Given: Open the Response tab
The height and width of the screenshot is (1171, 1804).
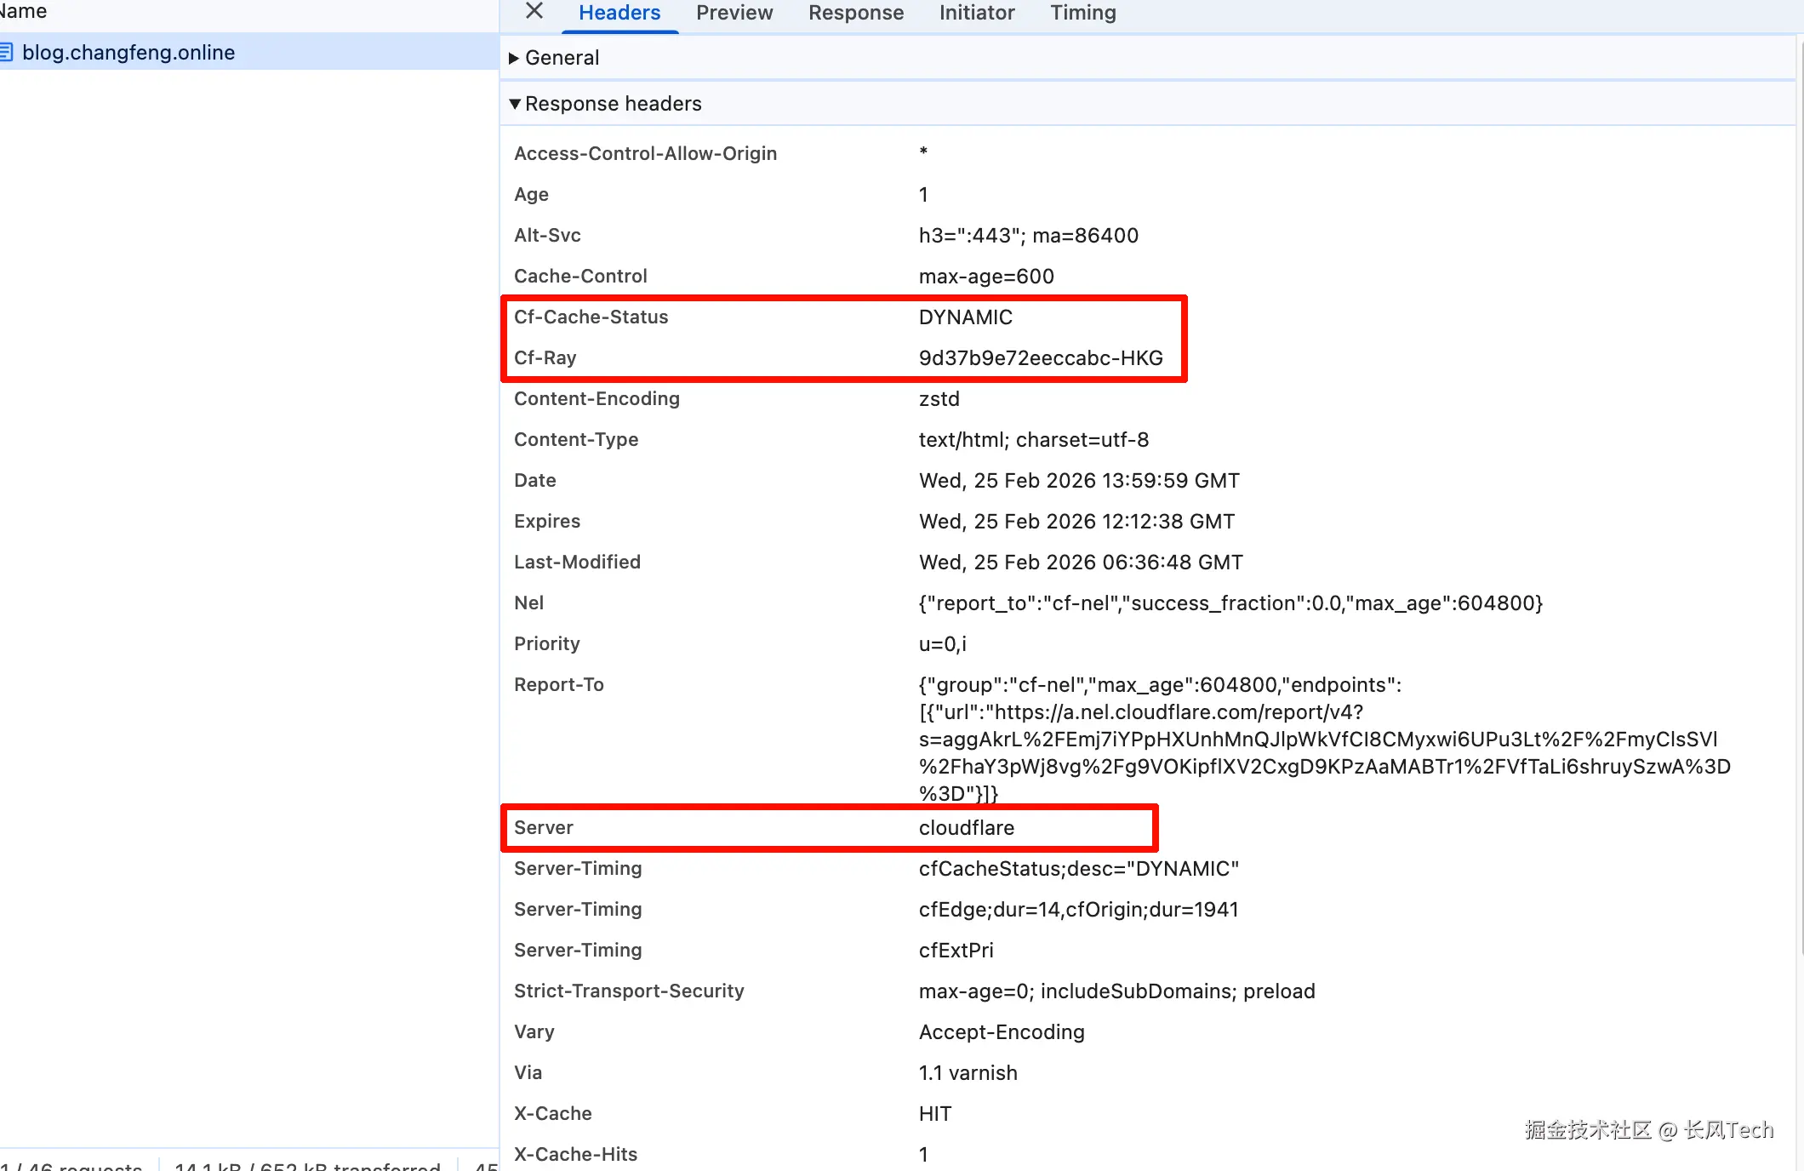Looking at the screenshot, I should (855, 13).
